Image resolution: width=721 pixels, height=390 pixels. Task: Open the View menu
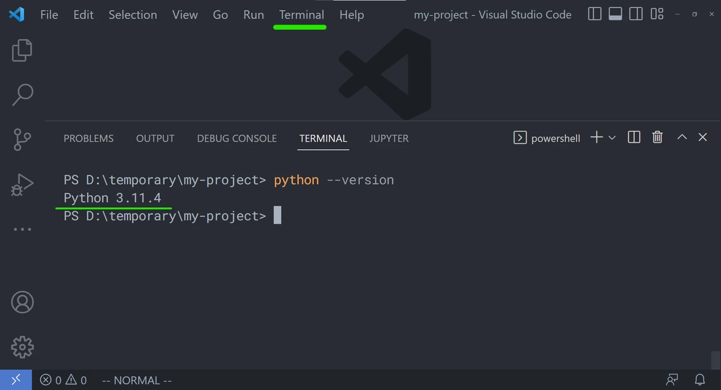[185, 15]
